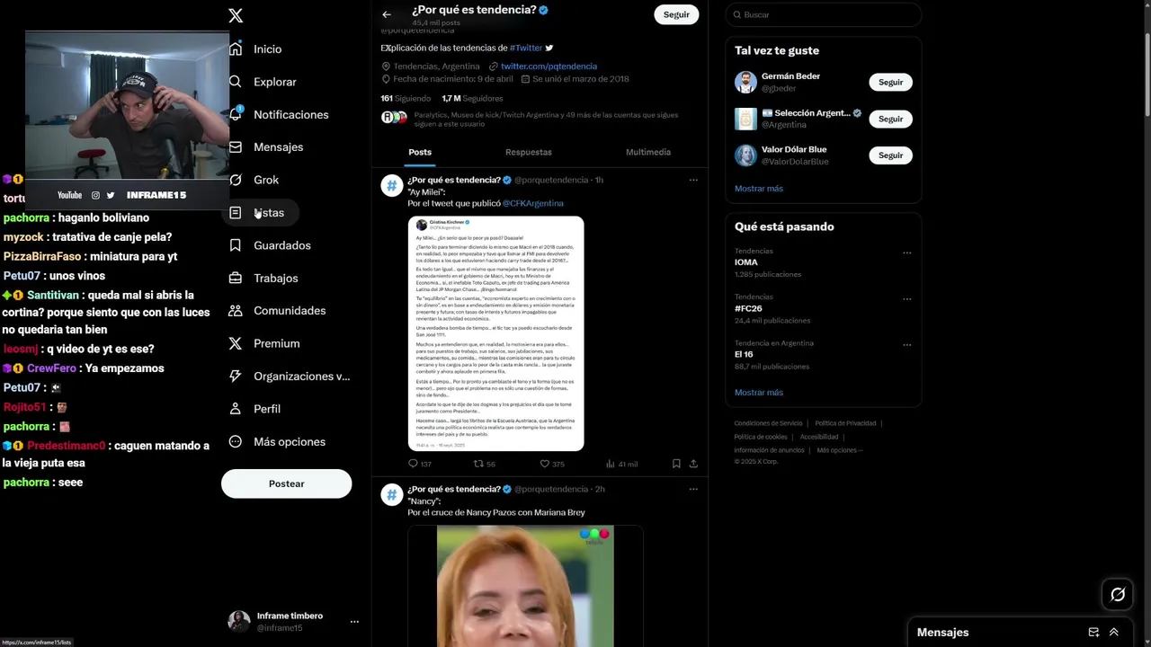Open Premium X icon in sidebar
1151x647 pixels.
point(236,343)
